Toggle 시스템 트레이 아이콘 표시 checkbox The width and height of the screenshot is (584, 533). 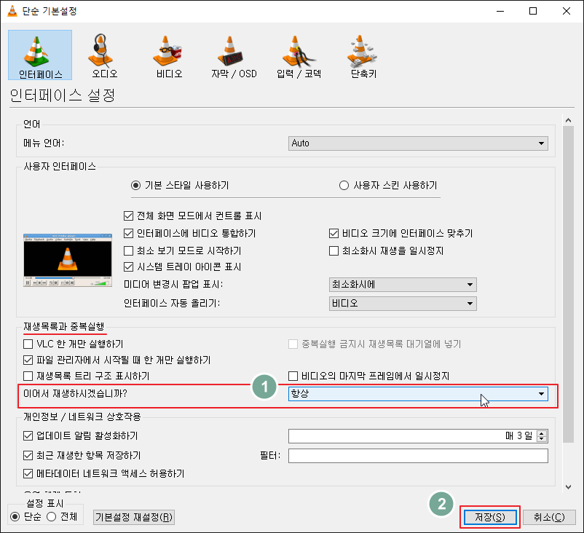coord(128,266)
